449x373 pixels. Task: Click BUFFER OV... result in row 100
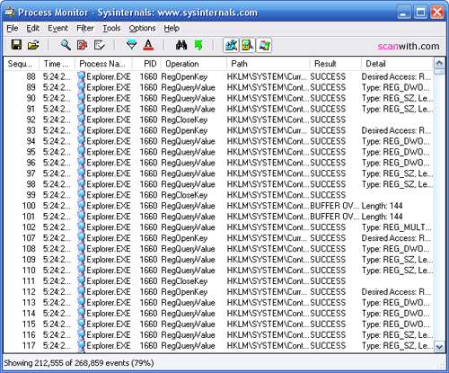coord(334,206)
